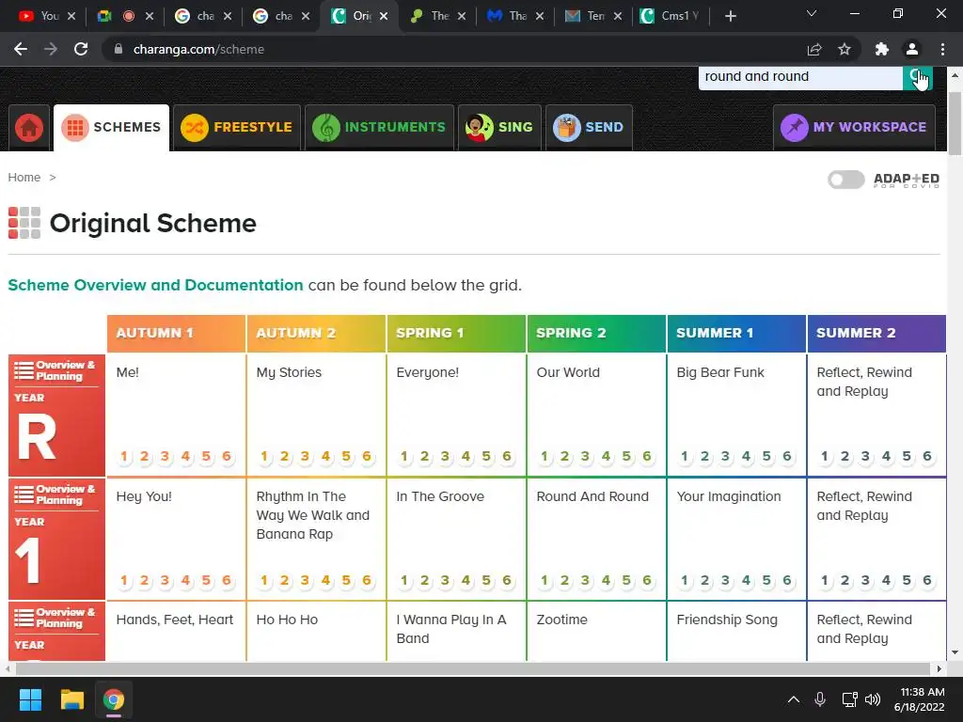The height and width of the screenshot is (722, 963).
Task: Open the Round And Round unit
Action: (x=592, y=496)
